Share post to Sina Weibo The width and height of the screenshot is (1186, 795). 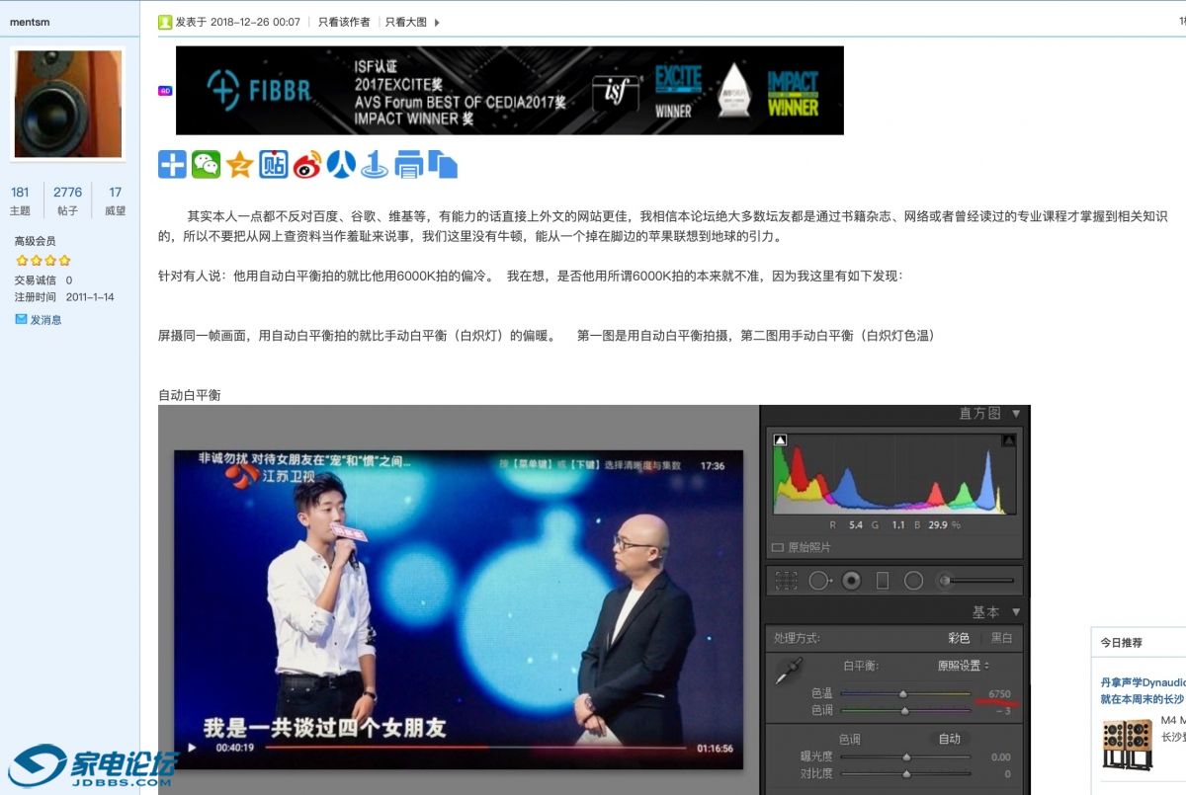[307, 165]
